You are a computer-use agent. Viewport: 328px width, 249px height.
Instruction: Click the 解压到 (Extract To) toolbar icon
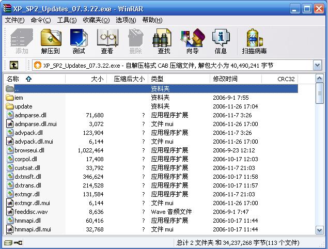(x=51, y=38)
